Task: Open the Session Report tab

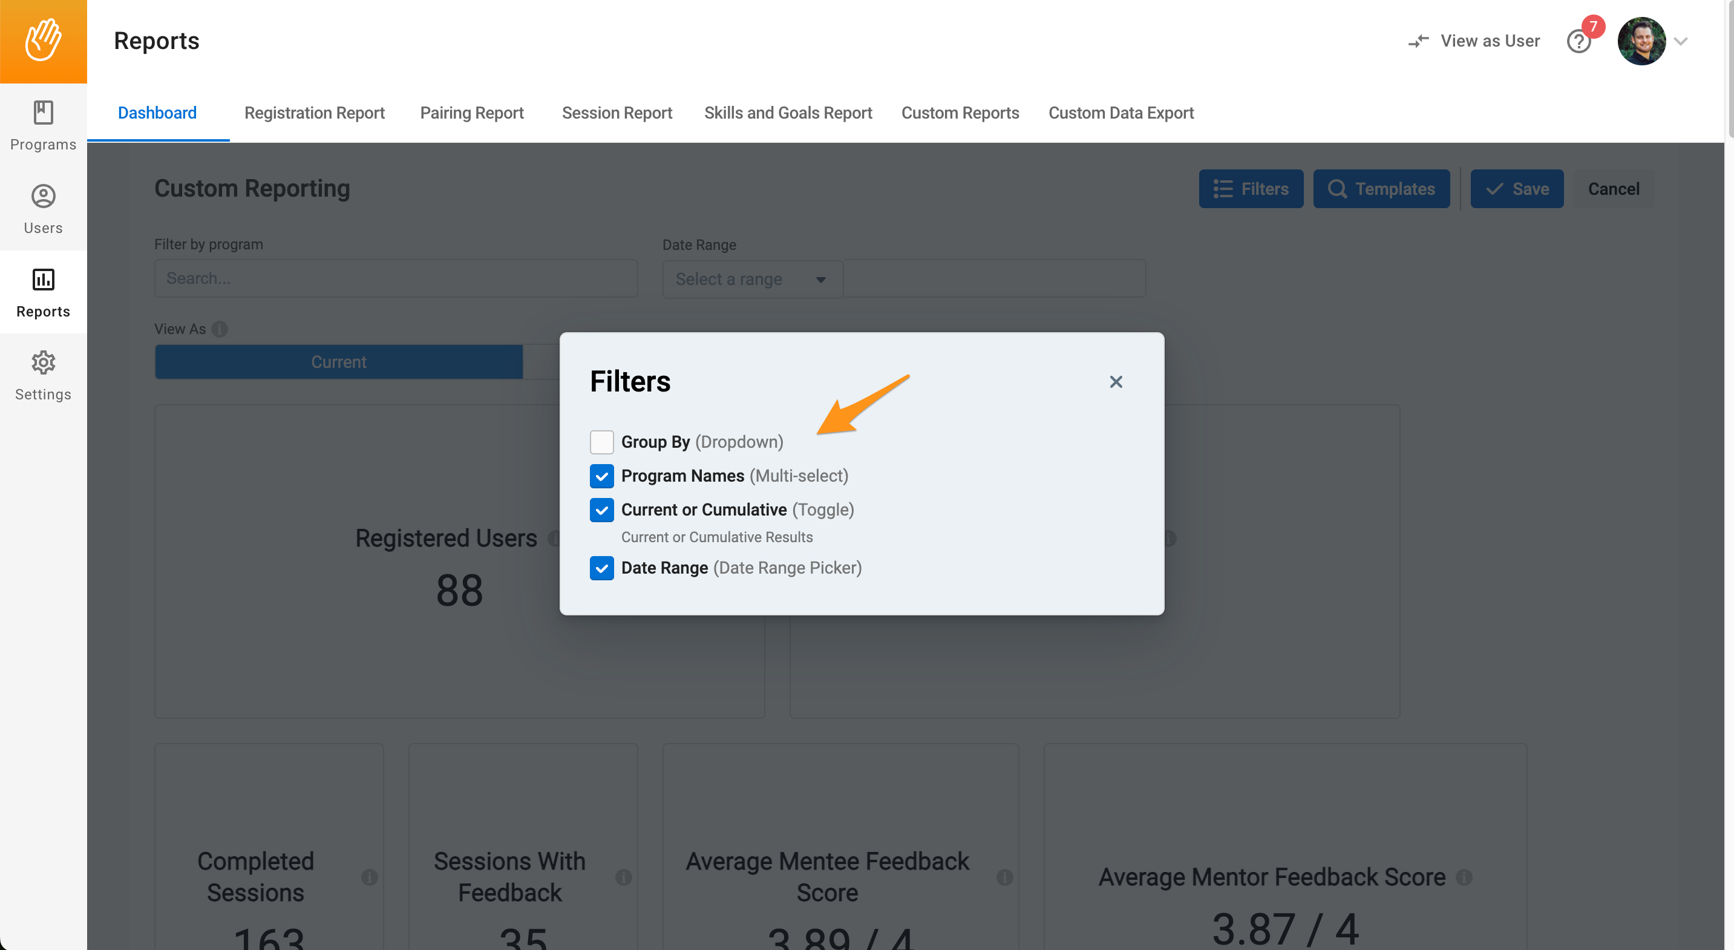Action: (617, 113)
